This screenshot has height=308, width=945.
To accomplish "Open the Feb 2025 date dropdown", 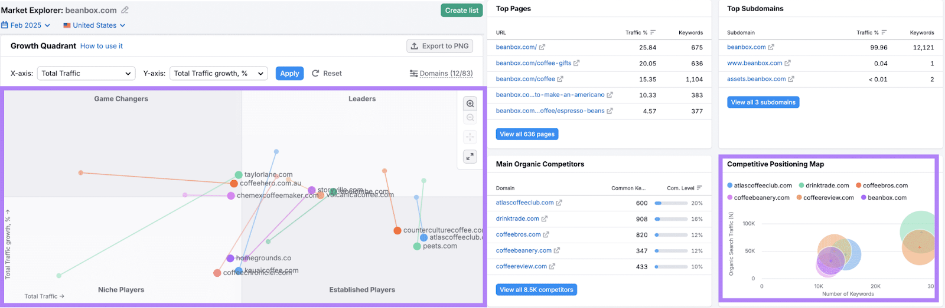I will point(26,25).
